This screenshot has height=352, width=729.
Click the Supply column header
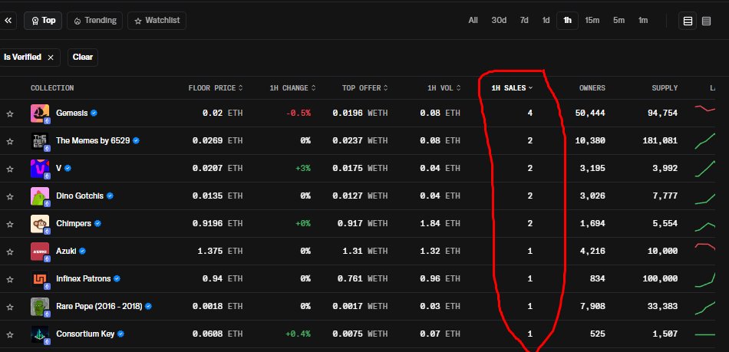[x=665, y=88]
